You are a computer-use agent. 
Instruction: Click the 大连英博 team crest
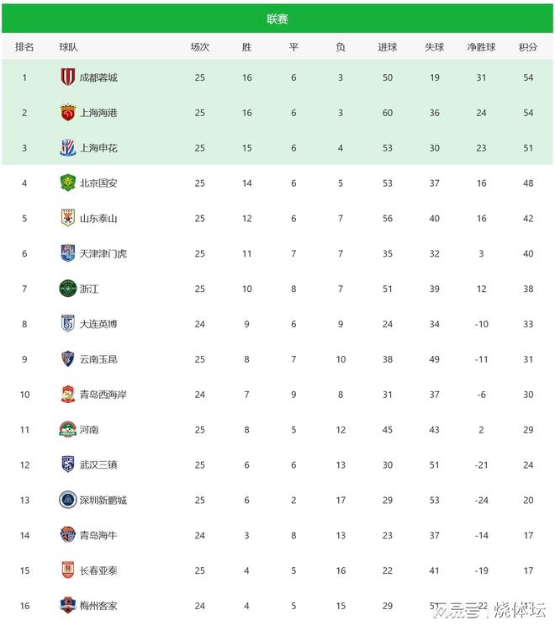click(67, 324)
